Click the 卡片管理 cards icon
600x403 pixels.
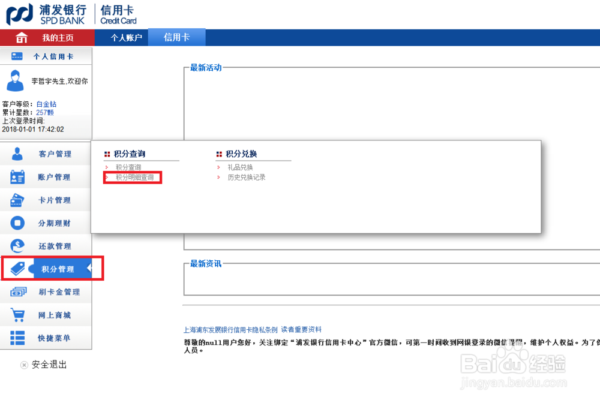coord(17,200)
